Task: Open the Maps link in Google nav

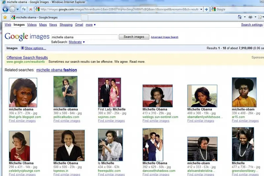Action: tap(43, 24)
